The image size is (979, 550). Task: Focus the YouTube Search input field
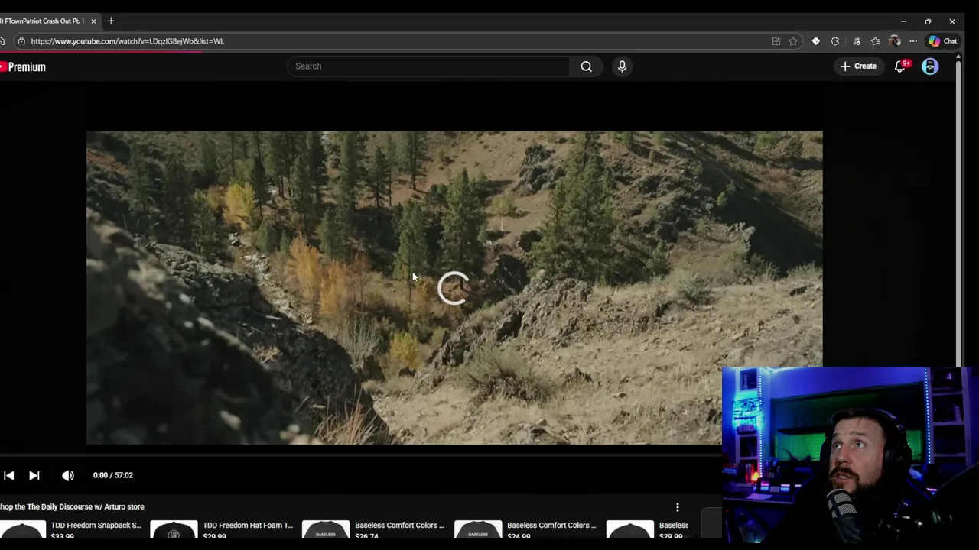430,66
